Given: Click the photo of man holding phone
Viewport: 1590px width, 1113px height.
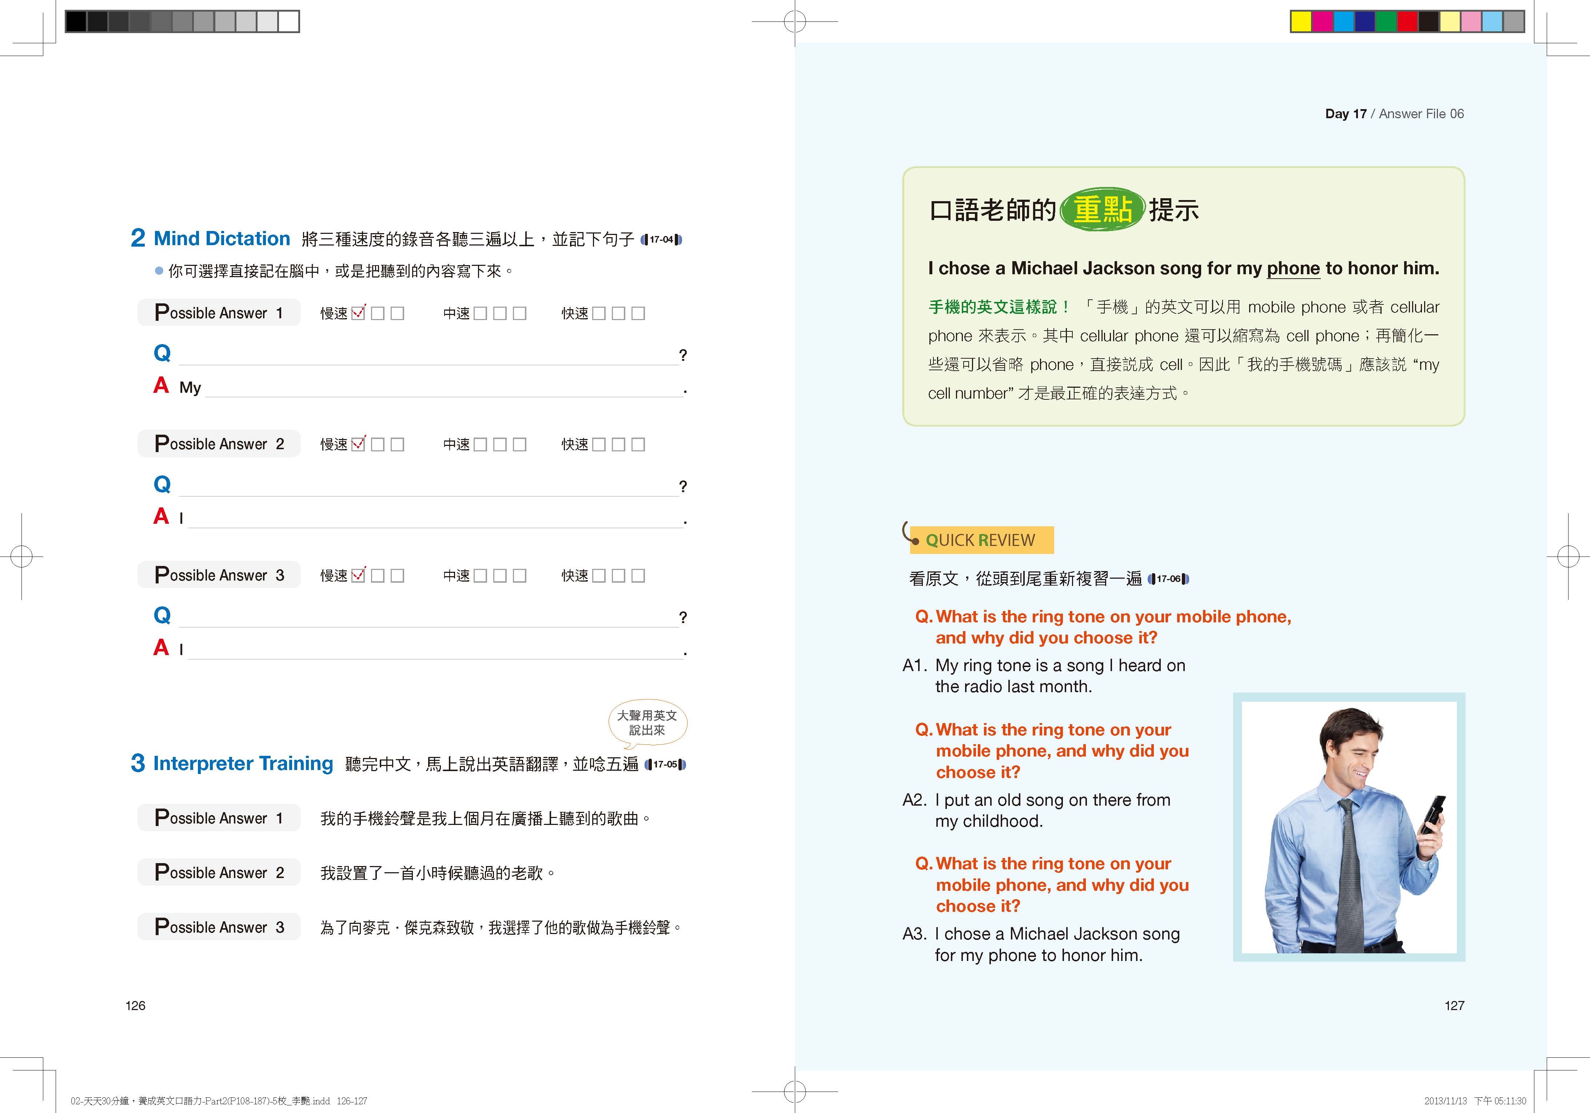Looking at the screenshot, I should pyautogui.click(x=1349, y=827).
